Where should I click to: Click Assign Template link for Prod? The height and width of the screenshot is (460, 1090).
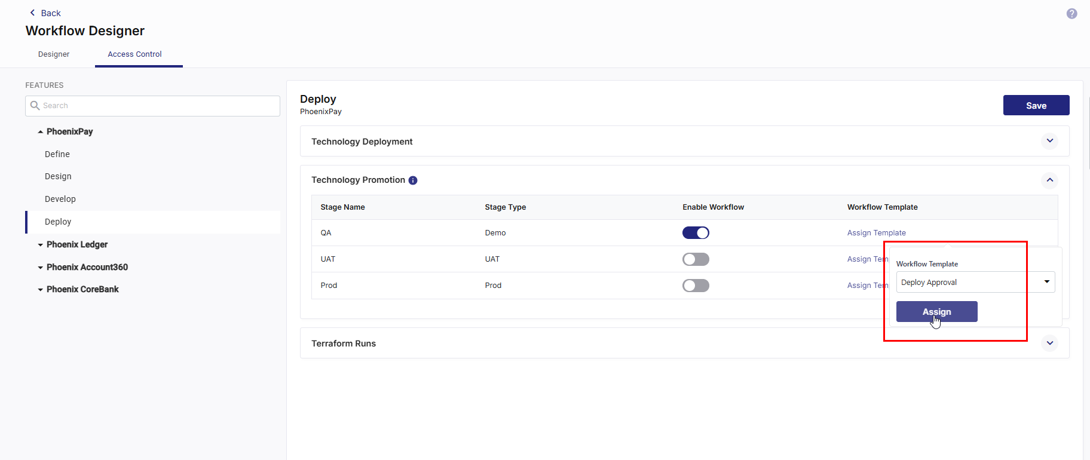click(x=868, y=286)
